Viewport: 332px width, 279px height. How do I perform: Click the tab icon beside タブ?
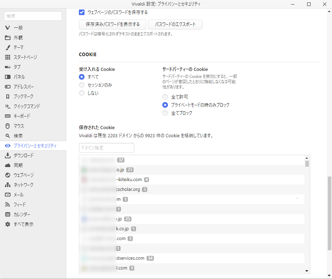pyautogui.click(x=8, y=67)
